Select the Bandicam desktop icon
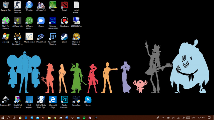Viewport: 214px width, 120px height. click(x=65, y=22)
